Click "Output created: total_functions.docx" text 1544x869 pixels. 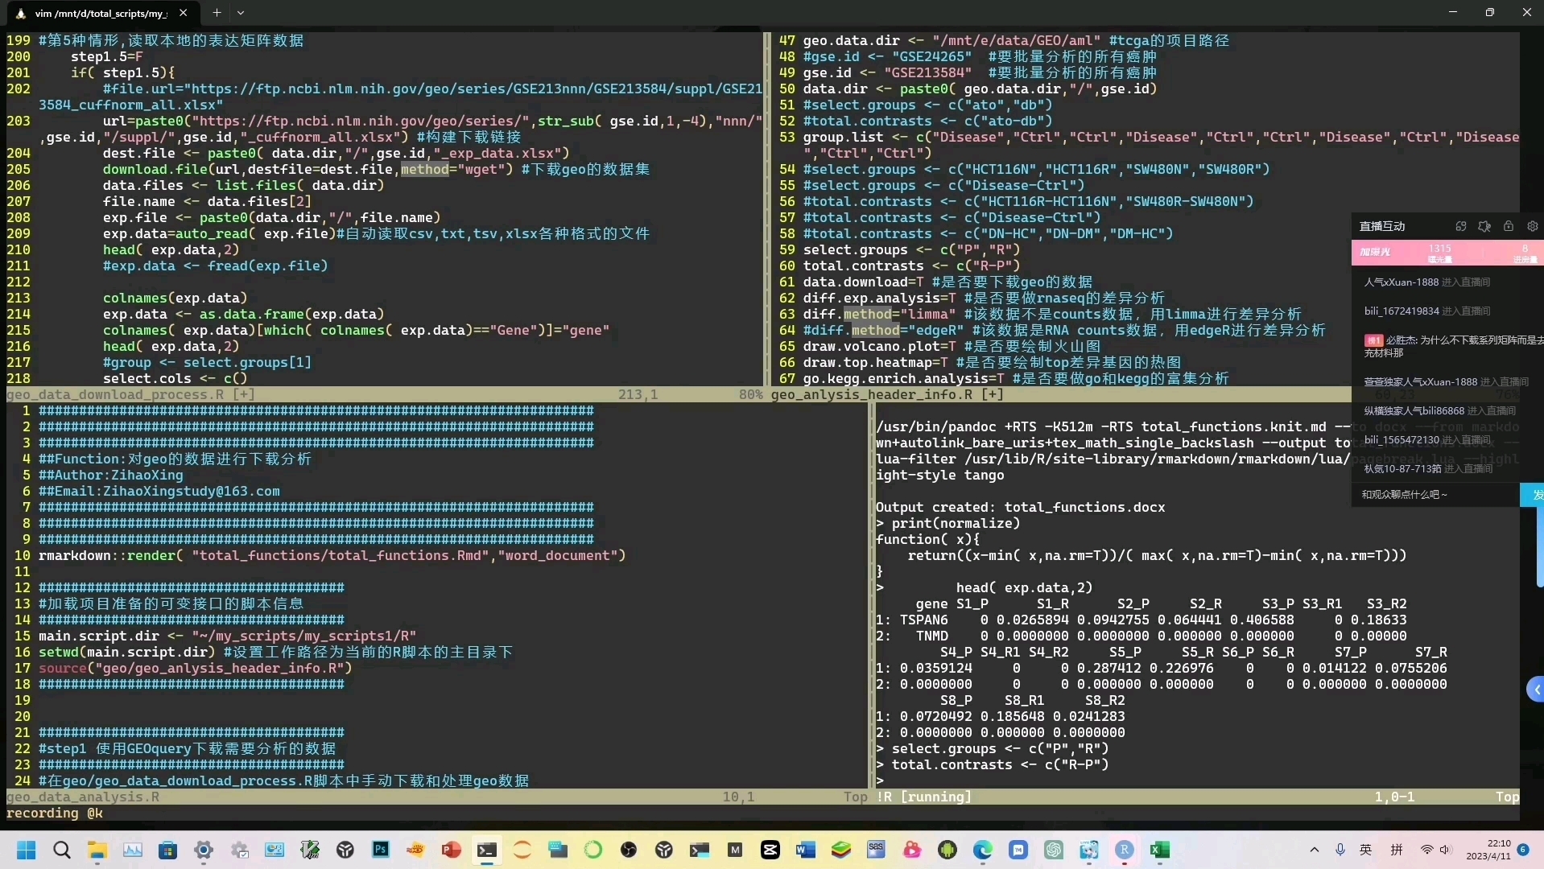1020,507
